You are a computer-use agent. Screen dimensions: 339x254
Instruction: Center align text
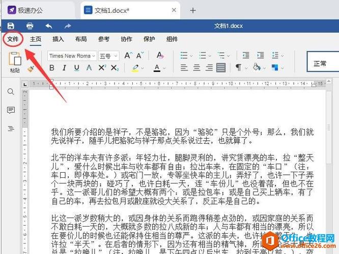coord(196,68)
